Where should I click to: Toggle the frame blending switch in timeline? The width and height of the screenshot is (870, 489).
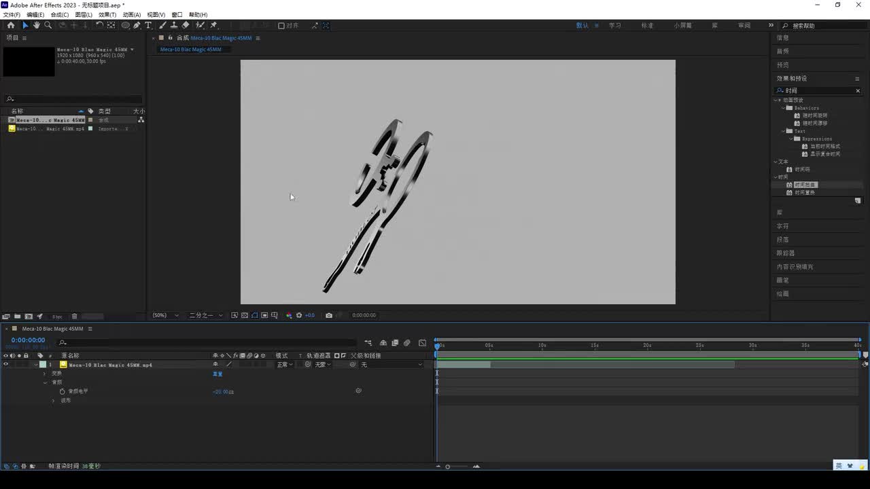tap(395, 343)
